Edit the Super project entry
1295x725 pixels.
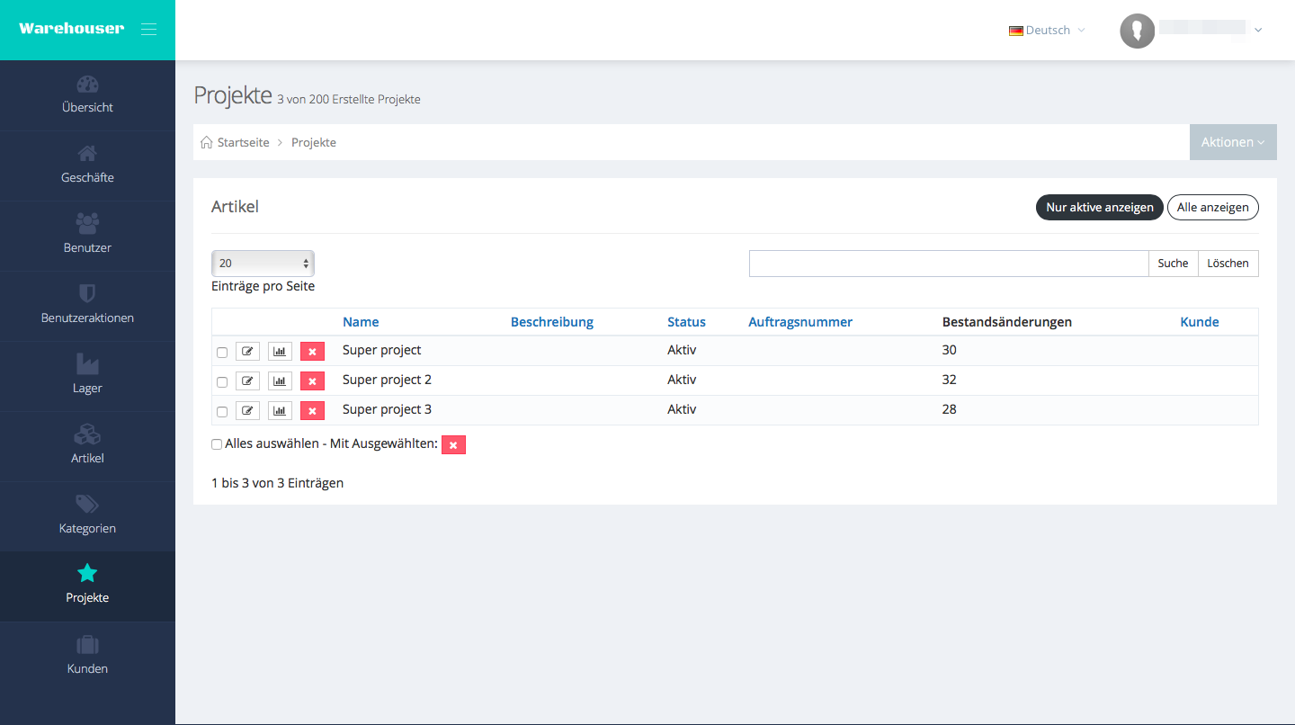click(247, 351)
